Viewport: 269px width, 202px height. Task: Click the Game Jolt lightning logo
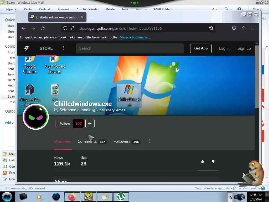point(27,48)
